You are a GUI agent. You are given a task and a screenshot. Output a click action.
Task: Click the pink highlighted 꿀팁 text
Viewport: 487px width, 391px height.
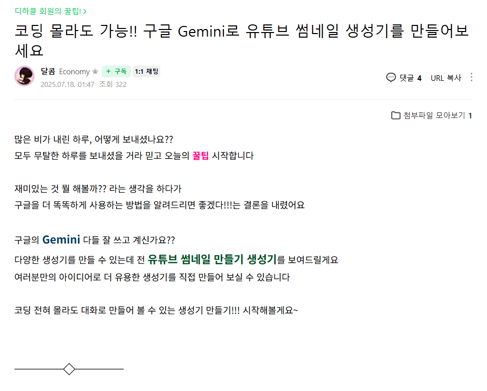point(200,156)
